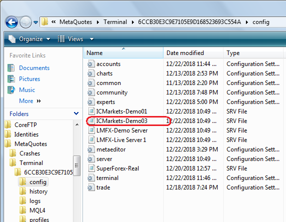Sort files by Date modified column
The width and height of the screenshot is (286, 222).
pos(193,53)
